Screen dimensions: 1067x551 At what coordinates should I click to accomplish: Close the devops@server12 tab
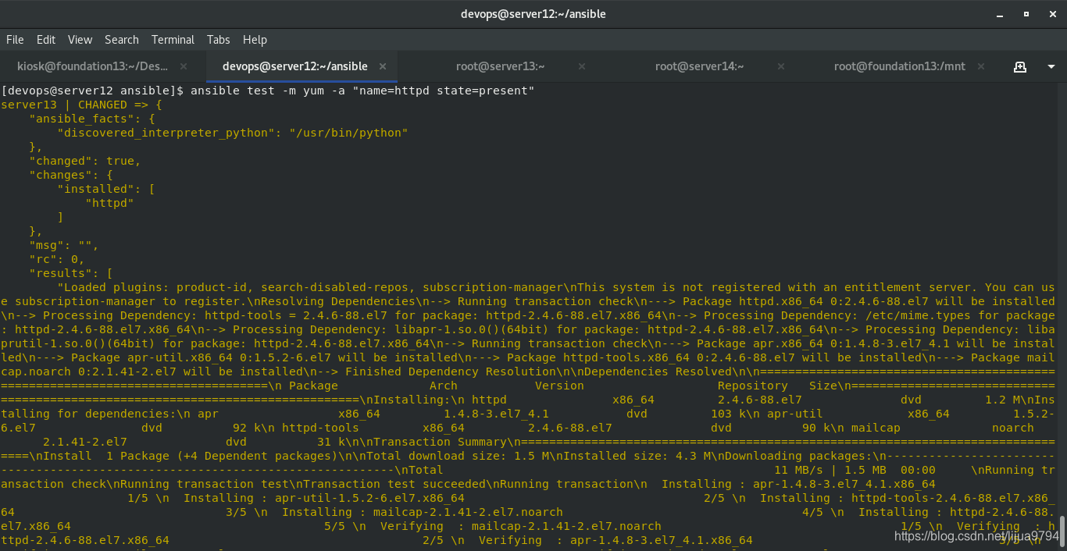383,66
